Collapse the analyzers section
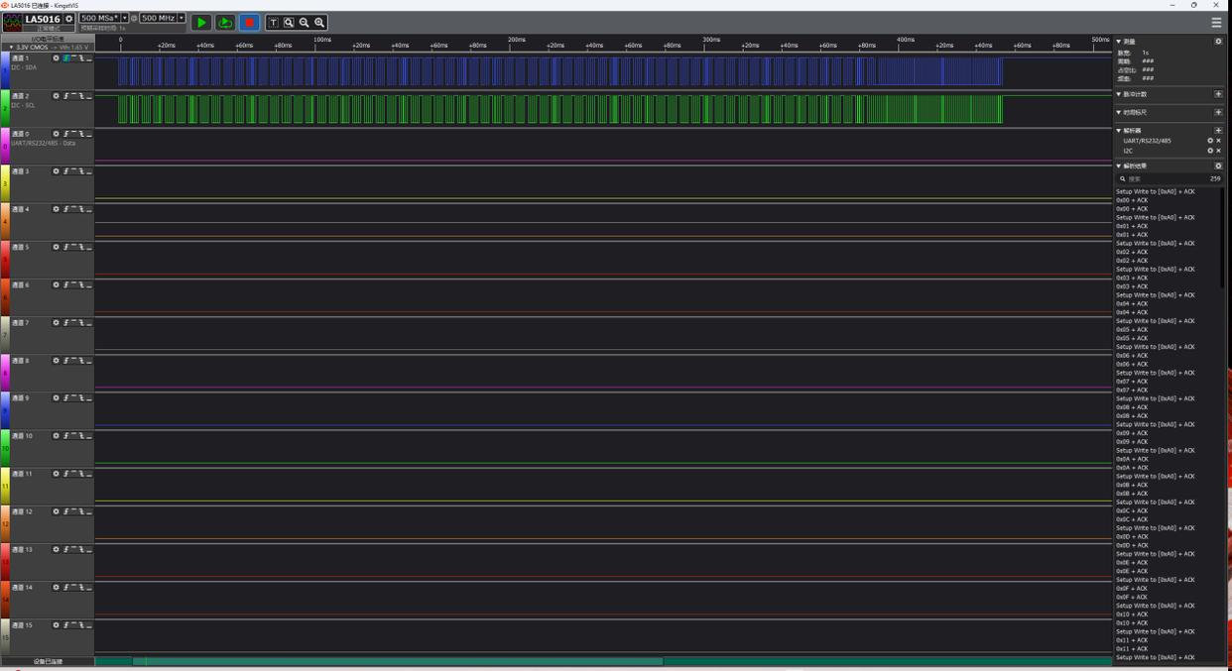Viewport: 1232px width, 671px height. 1119,130
